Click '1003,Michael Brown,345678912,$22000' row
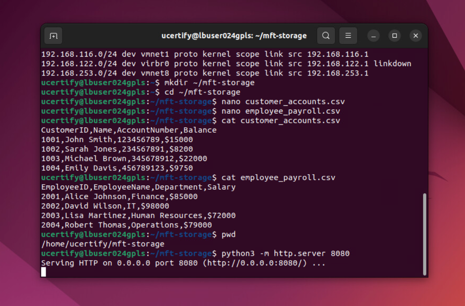 pos(124,158)
